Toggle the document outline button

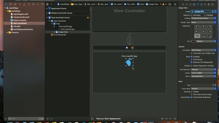point(92,119)
